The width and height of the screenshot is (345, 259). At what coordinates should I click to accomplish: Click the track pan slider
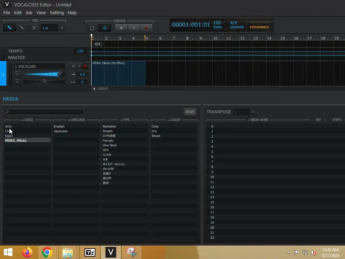tap(44, 82)
